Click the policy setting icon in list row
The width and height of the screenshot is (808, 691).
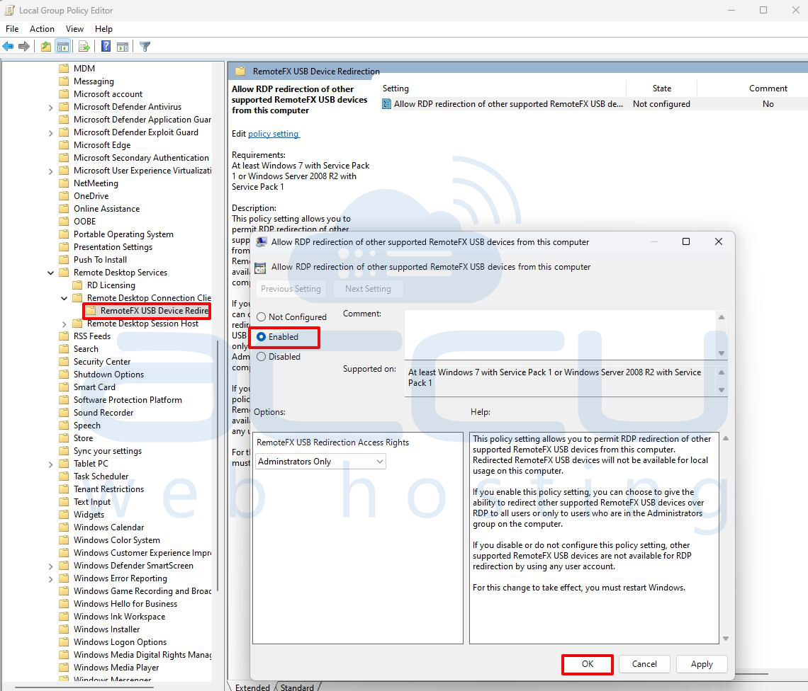[386, 104]
